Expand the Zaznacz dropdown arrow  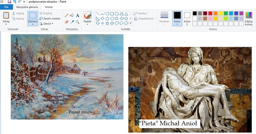33,24
